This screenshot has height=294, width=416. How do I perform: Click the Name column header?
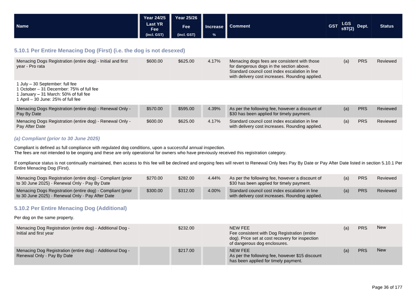(x=22, y=26)
